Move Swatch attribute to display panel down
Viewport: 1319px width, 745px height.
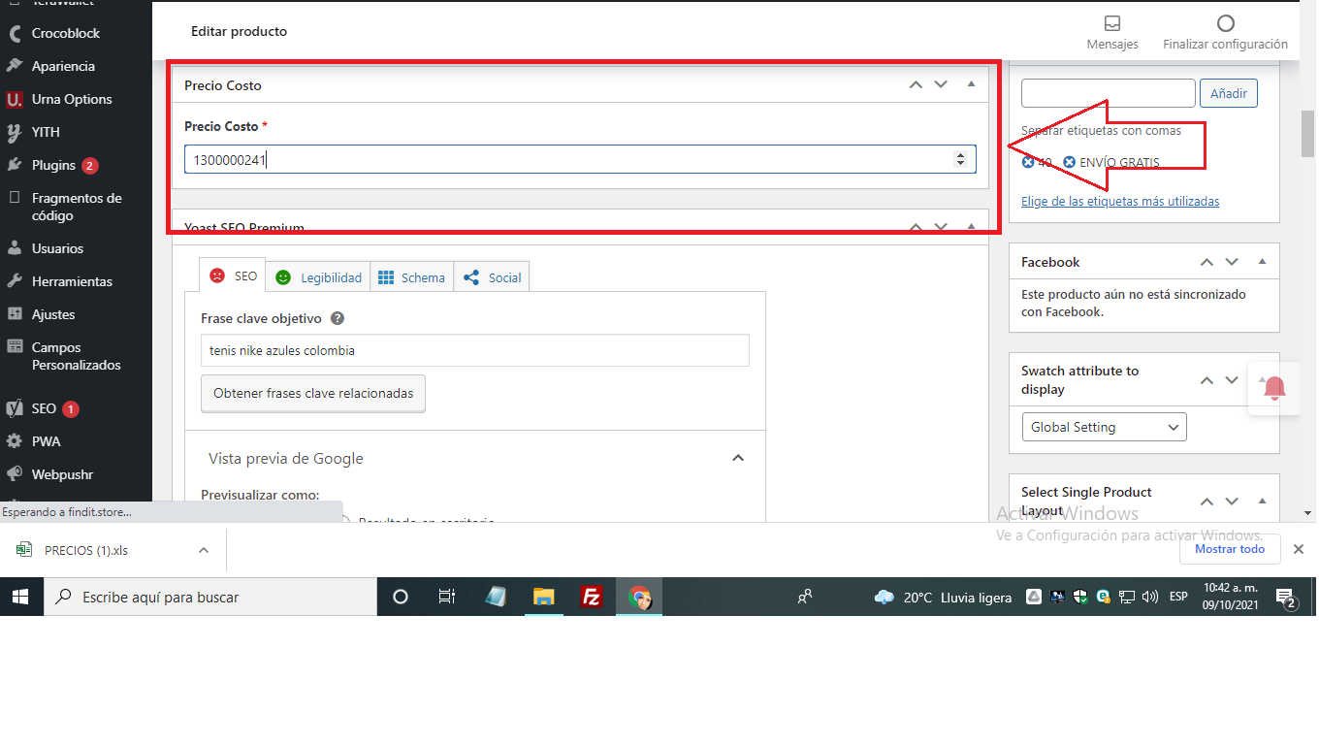coord(1232,380)
